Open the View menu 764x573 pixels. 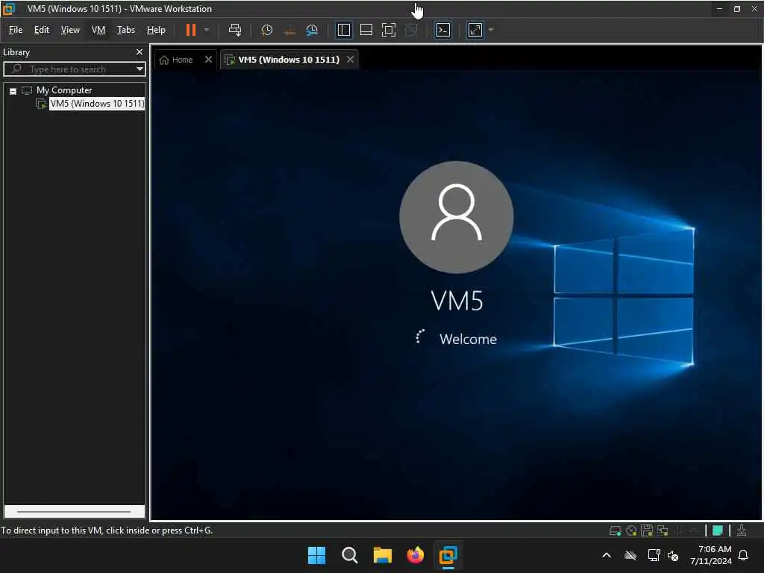70,30
